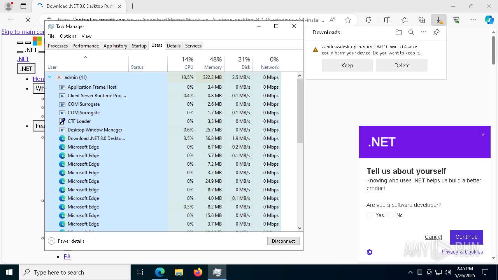Switch to the Performance tab
The image size is (498, 280).
point(86,45)
